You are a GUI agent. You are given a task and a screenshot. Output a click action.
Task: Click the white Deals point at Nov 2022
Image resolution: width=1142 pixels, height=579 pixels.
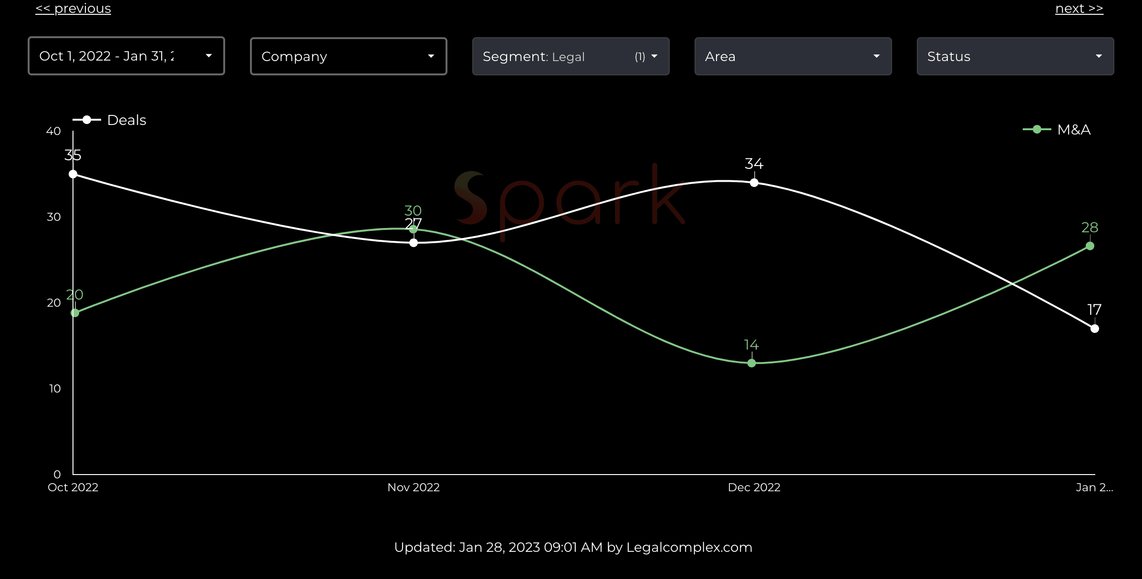pos(414,243)
